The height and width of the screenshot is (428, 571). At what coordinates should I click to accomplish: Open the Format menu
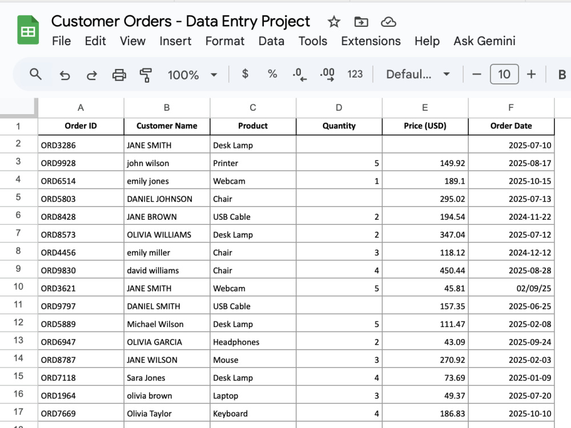pyautogui.click(x=224, y=41)
